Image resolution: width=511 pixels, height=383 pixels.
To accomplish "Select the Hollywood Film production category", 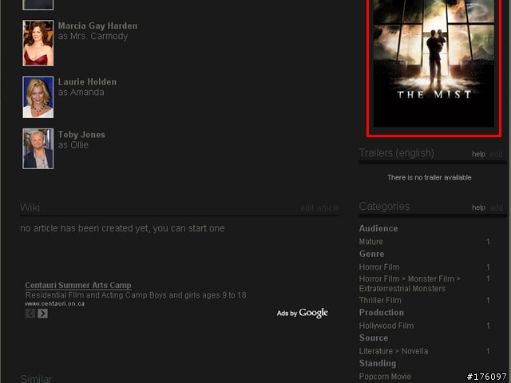I will click(x=386, y=326).
